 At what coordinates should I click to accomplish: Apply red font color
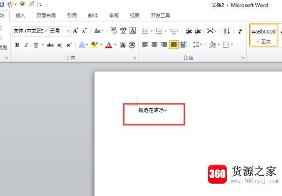pyautogui.click(x=109, y=45)
